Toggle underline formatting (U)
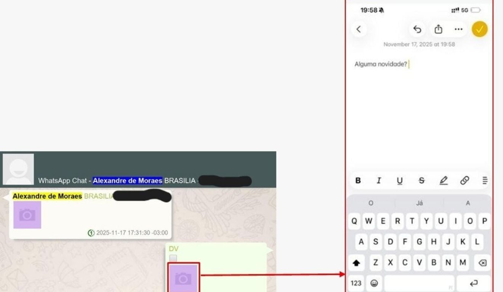This screenshot has width=503, height=292. (x=400, y=181)
